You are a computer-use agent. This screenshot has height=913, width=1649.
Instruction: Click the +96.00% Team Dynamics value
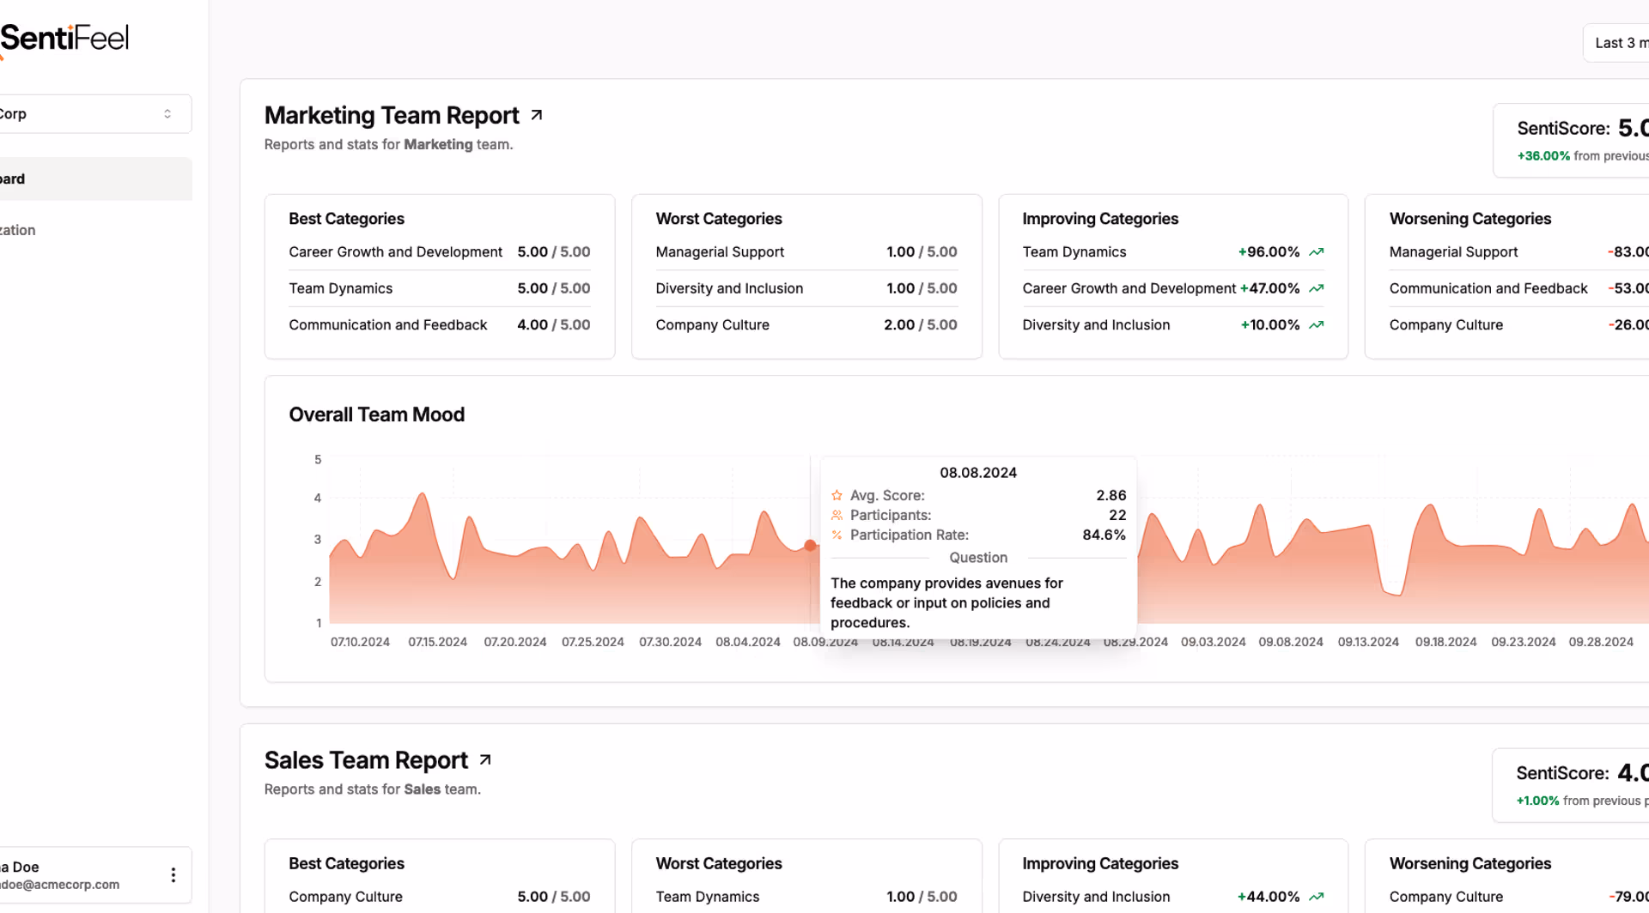pos(1269,252)
